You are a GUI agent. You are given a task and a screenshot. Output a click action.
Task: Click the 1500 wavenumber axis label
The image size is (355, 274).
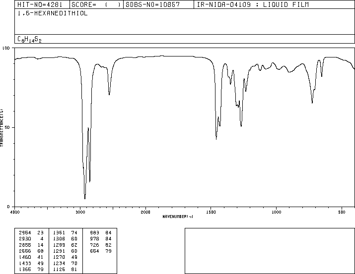(x=211, y=212)
